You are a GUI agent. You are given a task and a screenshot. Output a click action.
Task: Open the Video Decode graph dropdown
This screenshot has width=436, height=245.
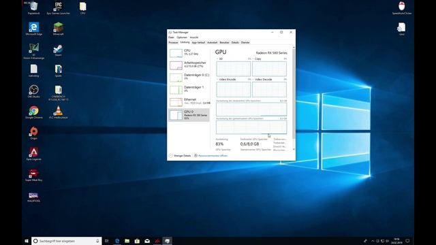(262, 80)
